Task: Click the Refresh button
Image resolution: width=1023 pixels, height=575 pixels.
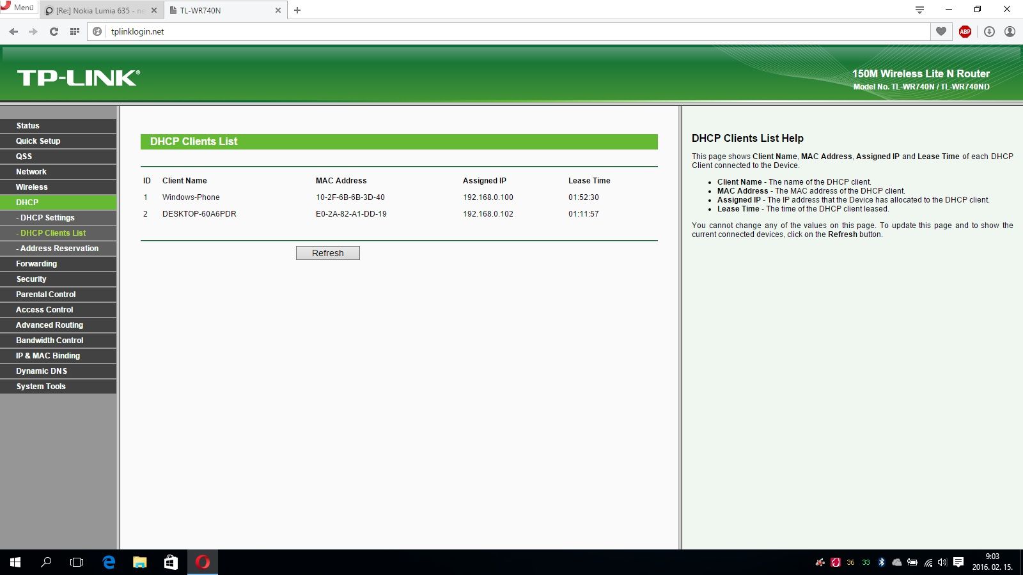Action: tap(328, 253)
